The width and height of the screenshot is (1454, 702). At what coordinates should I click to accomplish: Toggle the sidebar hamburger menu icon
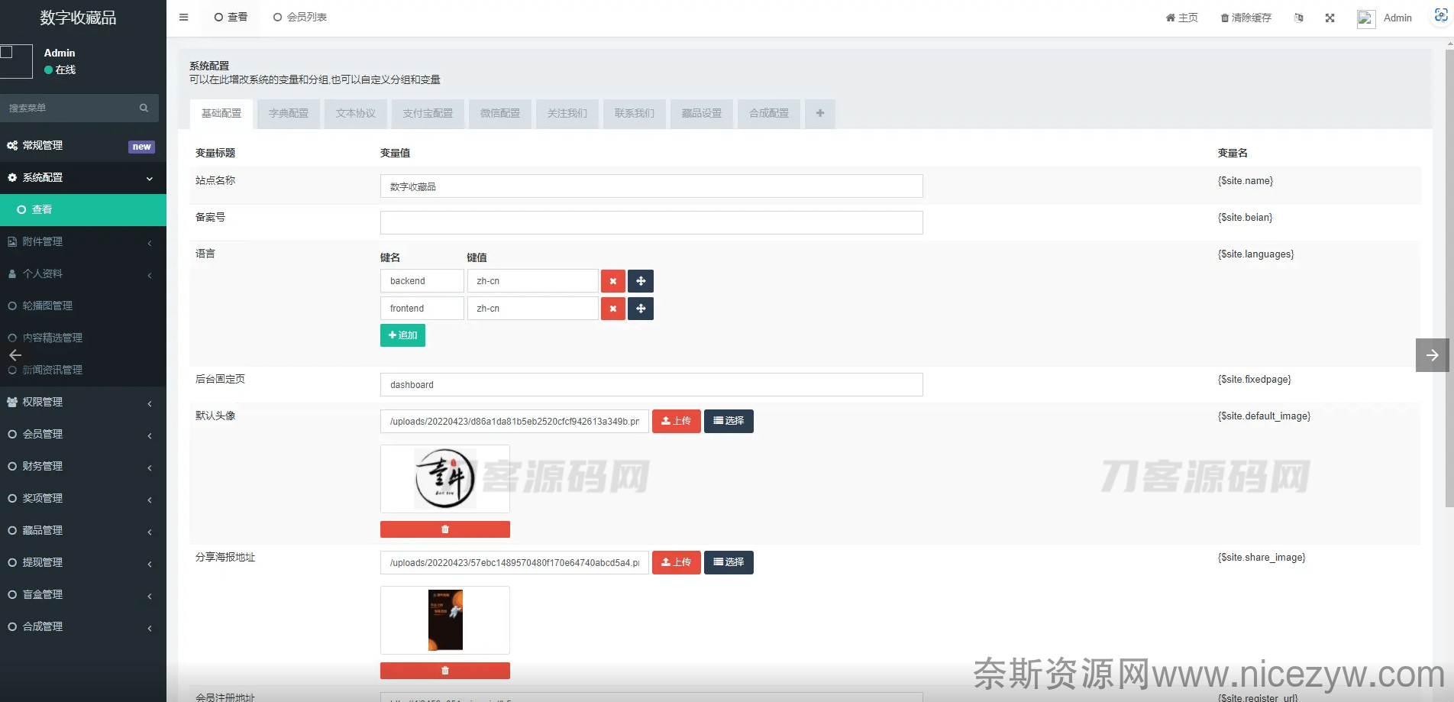pyautogui.click(x=183, y=17)
